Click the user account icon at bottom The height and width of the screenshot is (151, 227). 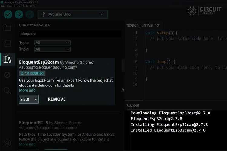click(7, 143)
